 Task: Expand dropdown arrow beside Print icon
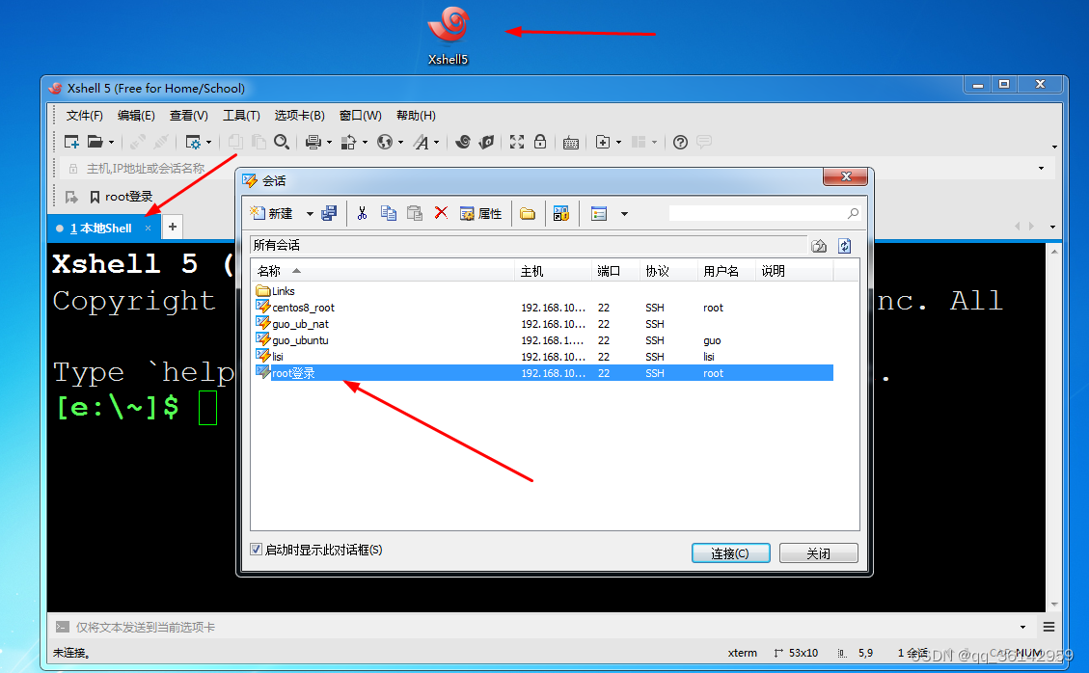(329, 143)
